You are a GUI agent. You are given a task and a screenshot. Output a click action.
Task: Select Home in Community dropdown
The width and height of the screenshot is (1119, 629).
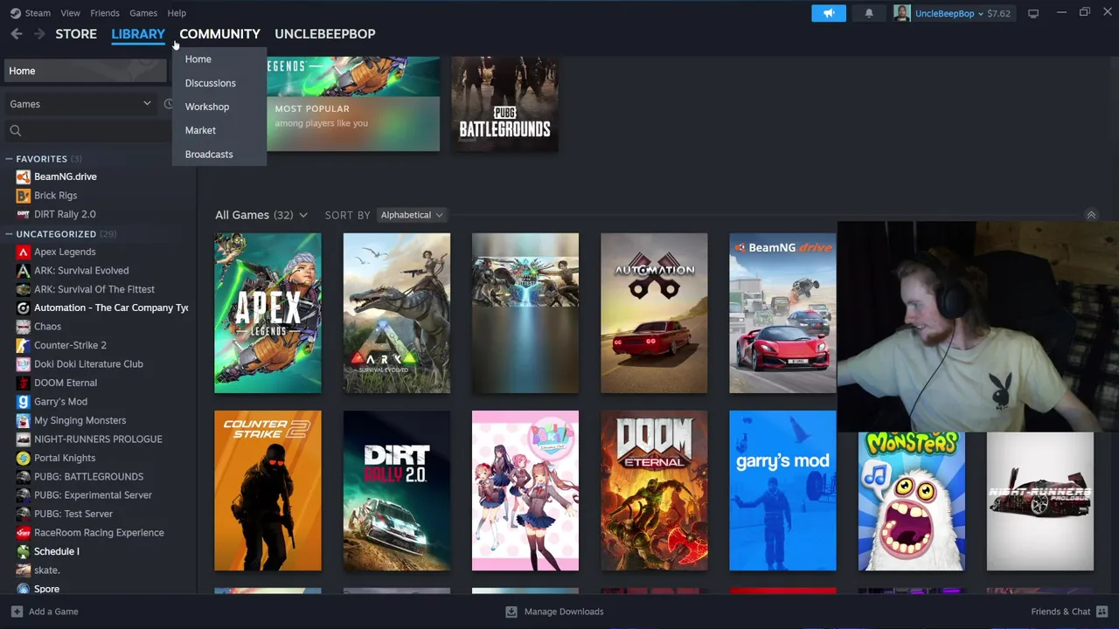point(198,59)
